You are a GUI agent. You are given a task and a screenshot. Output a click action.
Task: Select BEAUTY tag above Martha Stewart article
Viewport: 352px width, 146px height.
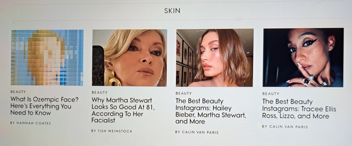99,93
